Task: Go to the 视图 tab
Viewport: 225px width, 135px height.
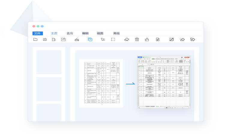Action: pos(100,33)
